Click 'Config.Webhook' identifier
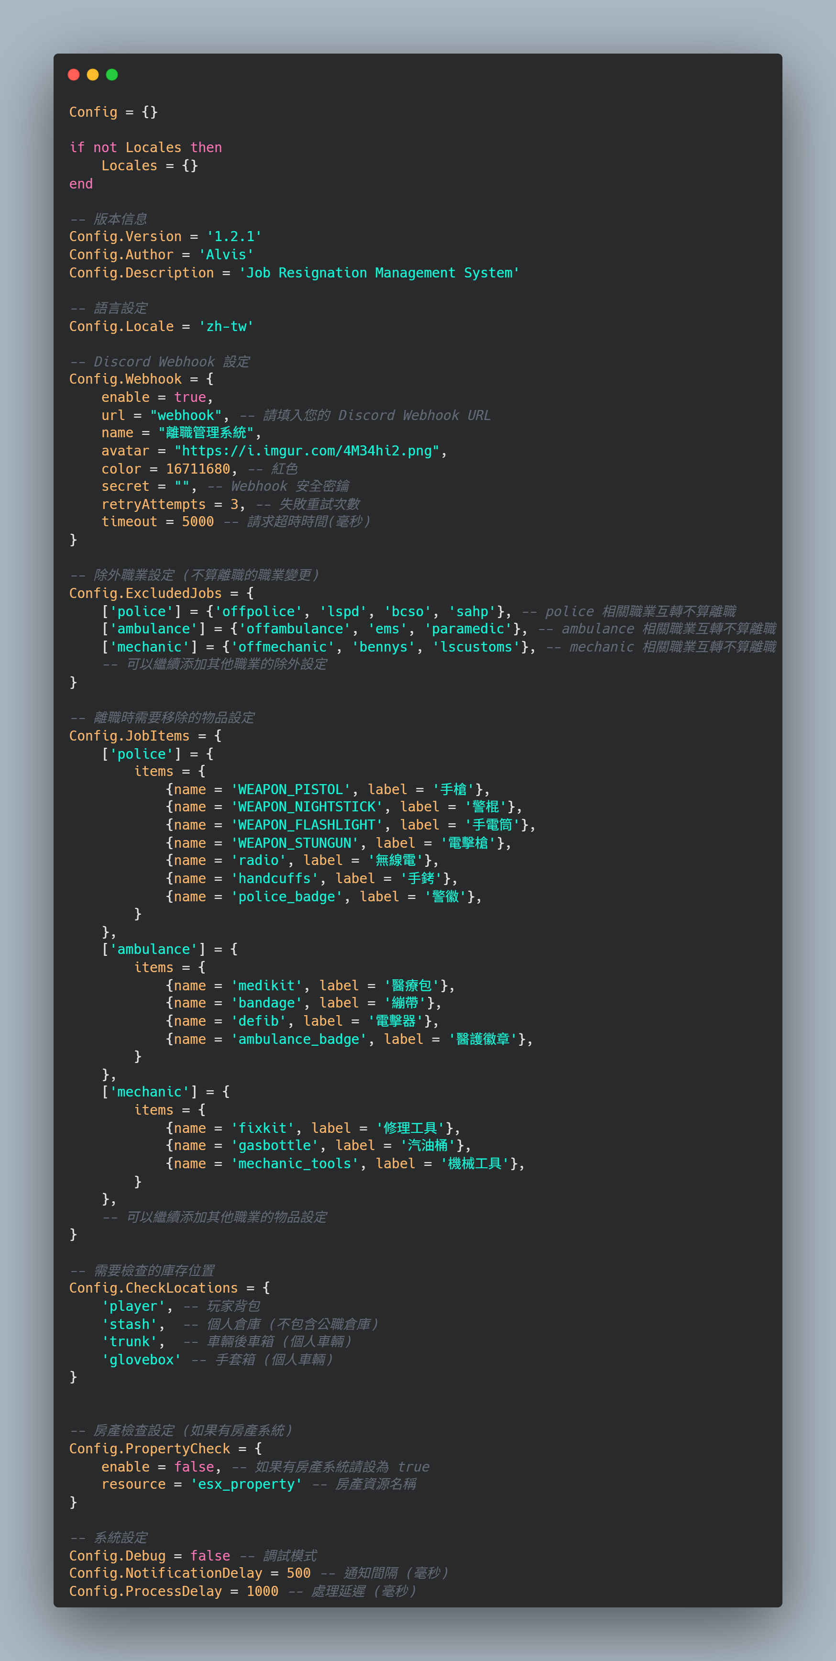The image size is (836, 1661). (x=126, y=379)
